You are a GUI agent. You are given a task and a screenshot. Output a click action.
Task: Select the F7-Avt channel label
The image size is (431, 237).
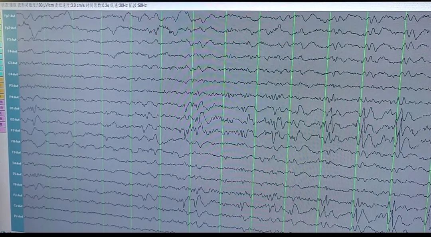pos(15,130)
